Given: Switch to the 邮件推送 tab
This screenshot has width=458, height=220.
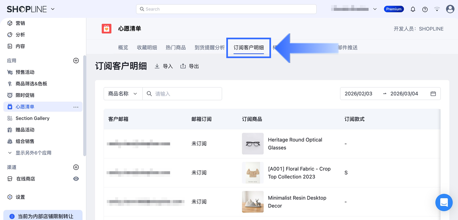Looking at the screenshot, I should click(348, 48).
